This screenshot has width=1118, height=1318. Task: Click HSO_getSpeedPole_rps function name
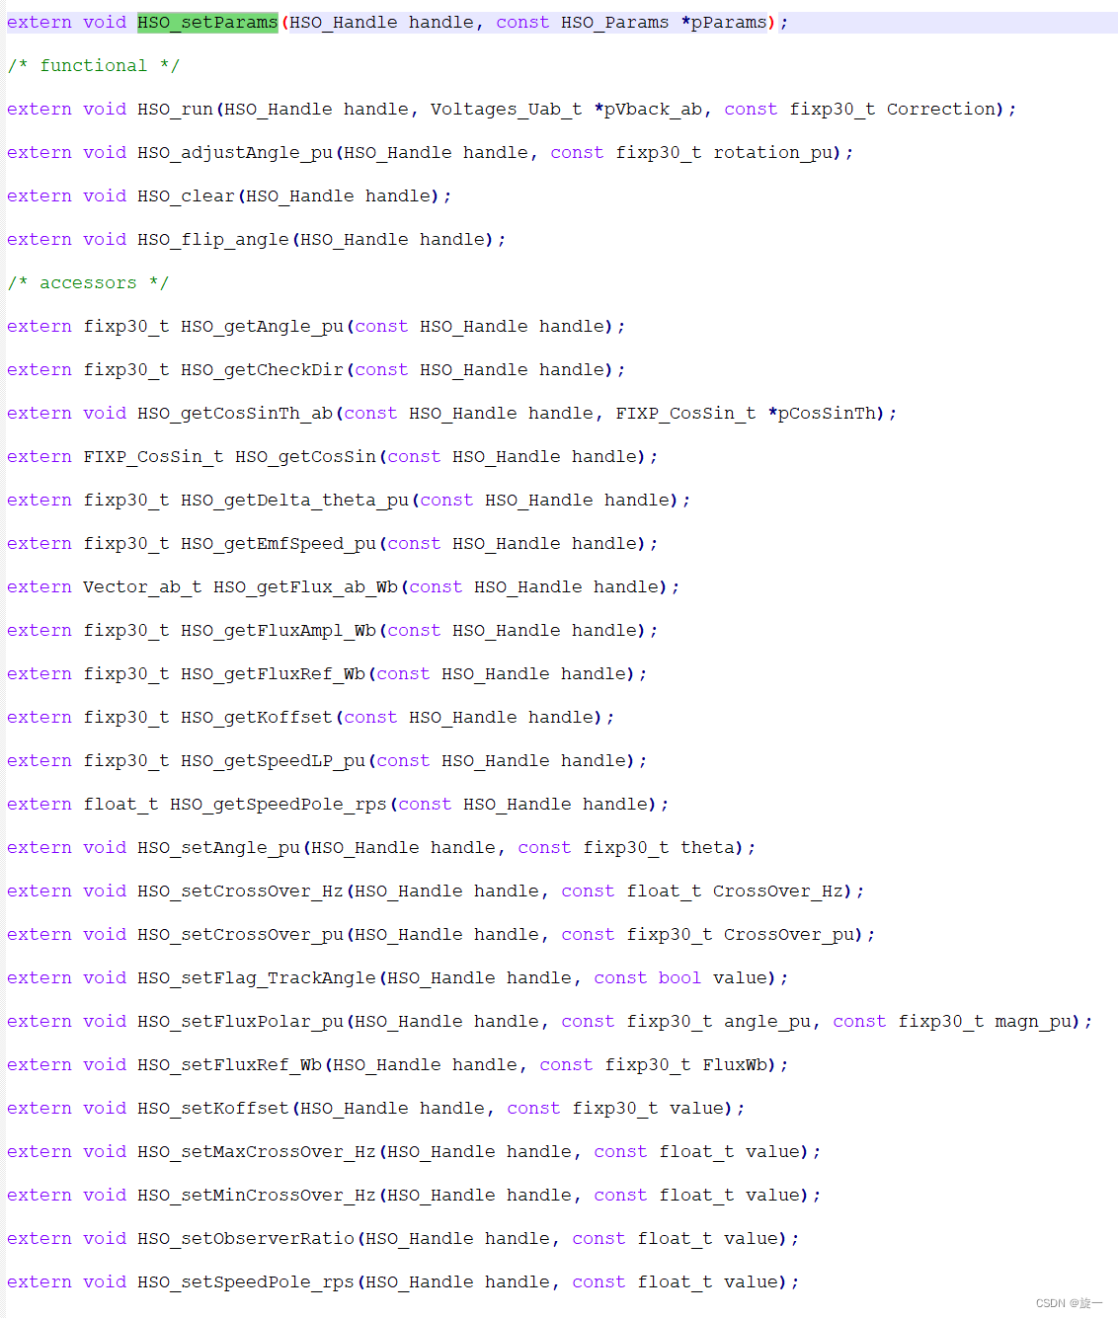click(x=279, y=804)
